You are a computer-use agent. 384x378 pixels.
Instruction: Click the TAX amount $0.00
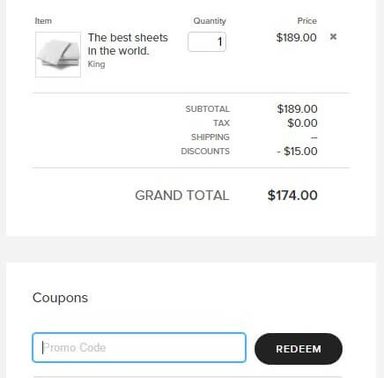click(302, 123)
